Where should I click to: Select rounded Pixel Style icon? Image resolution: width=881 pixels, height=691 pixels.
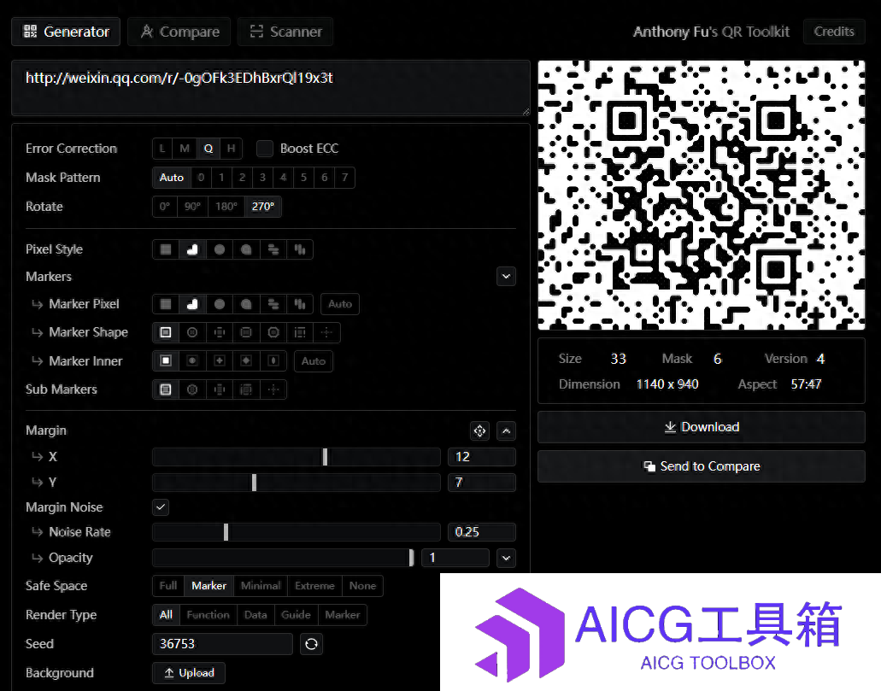point(192,249)
